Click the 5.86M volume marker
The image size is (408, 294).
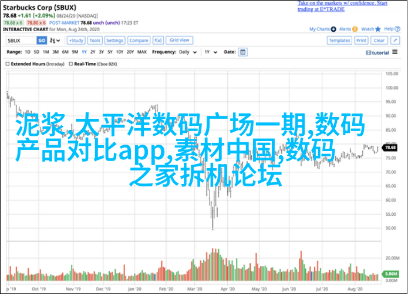tap(390, 273)
